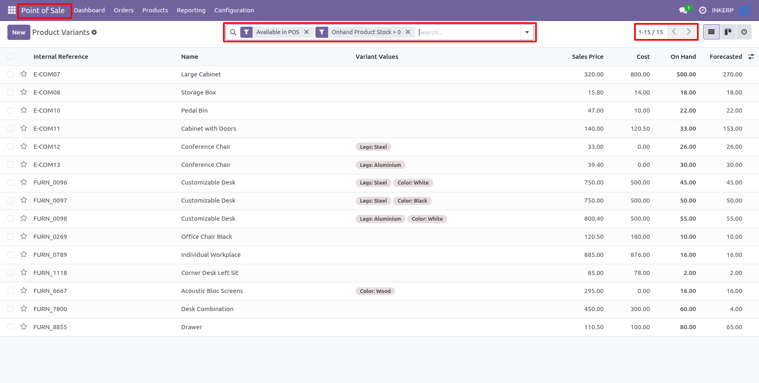This screenshot has width=759, height=383.
Task: Open the Corner Desk Left Sit record
Action: pos(209,273)
